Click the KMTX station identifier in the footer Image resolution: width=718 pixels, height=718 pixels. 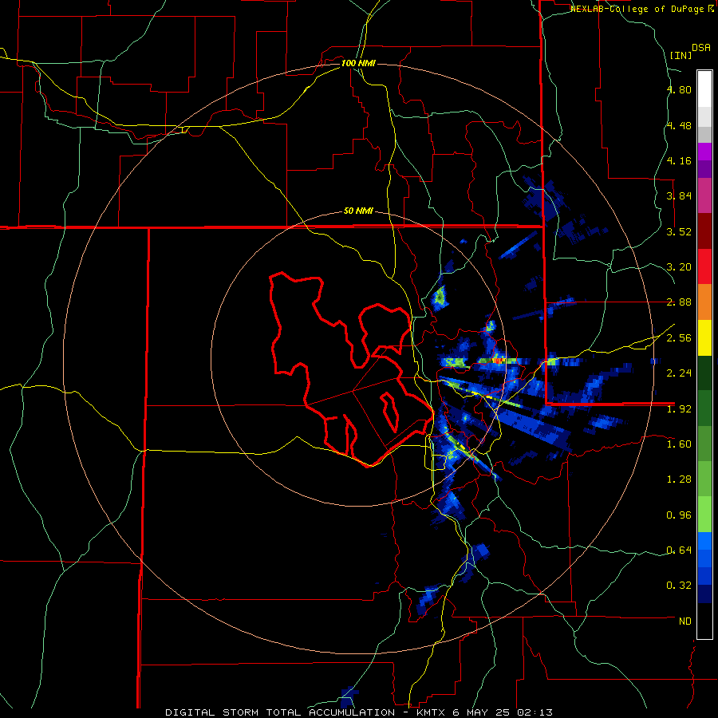click(432, 712)
